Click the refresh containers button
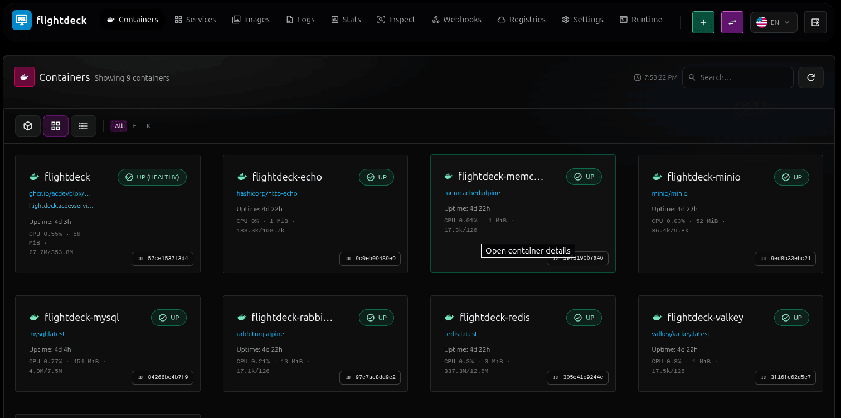This screenshot has height=418, width=841. (811, 77)
